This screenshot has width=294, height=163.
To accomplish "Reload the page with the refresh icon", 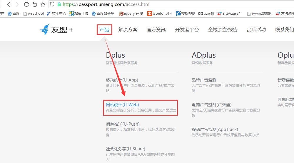I will (26, 4).
